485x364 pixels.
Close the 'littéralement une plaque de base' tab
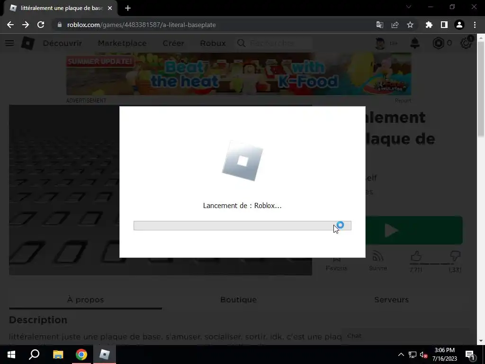pos(110,8)
